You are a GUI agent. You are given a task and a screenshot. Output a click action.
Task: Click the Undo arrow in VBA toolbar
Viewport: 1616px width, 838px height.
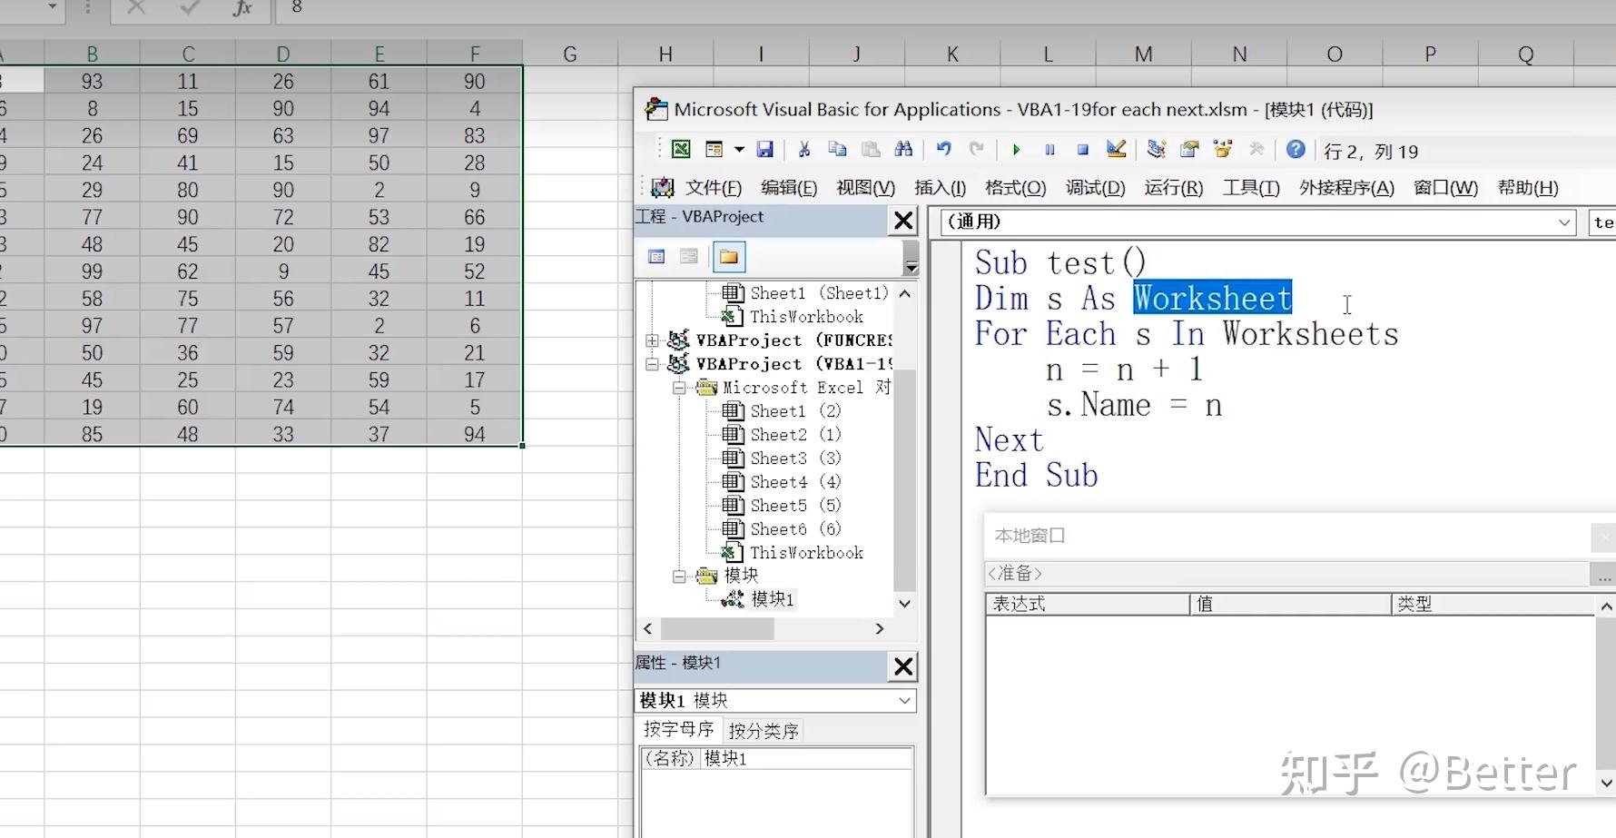944,150
